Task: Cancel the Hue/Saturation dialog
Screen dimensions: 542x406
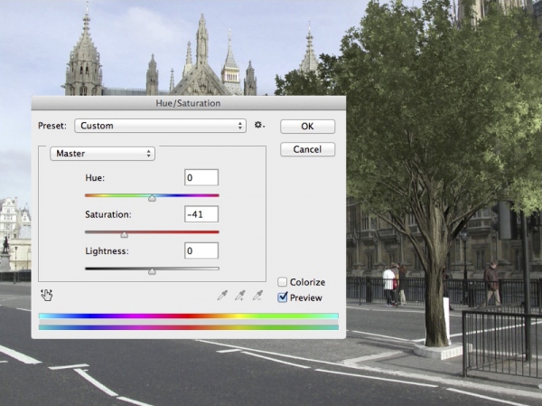Action: (307, 149)
